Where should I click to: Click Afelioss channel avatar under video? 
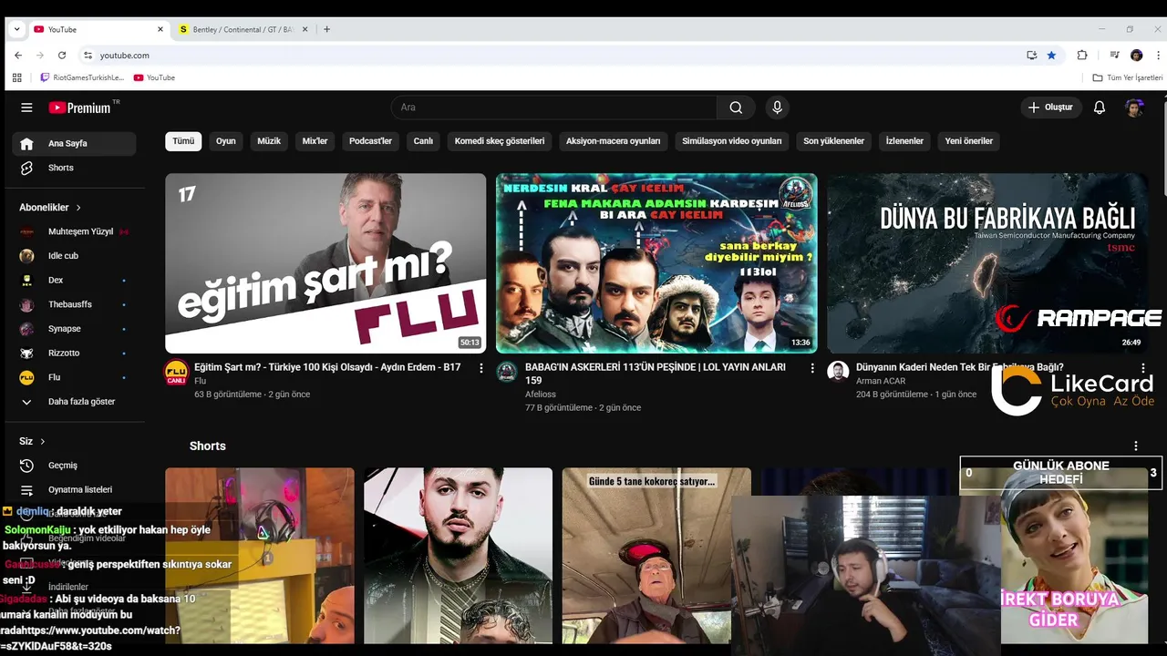507,372
